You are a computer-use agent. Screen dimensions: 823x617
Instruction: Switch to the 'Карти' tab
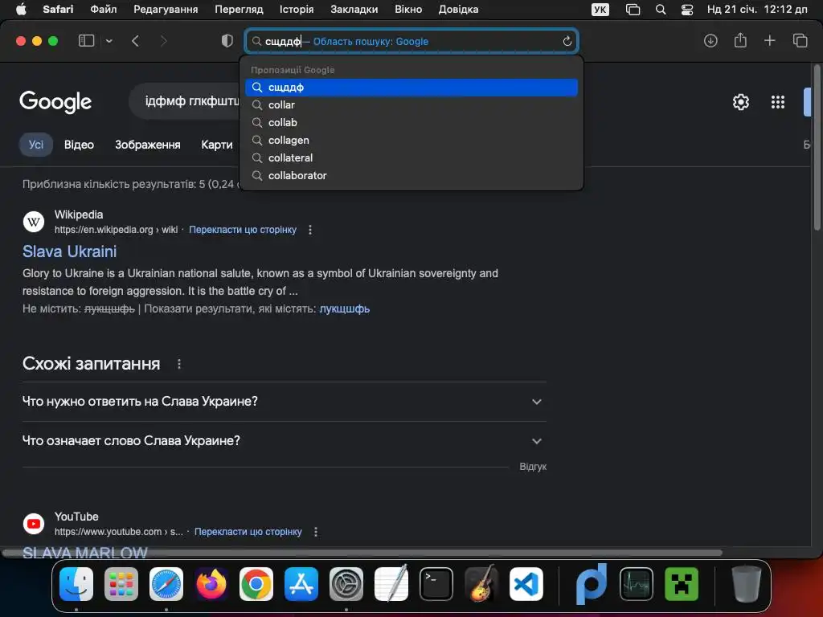point(217,145)
